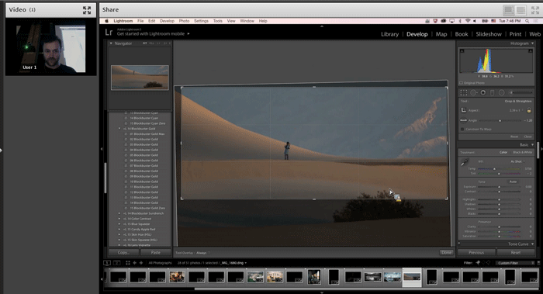Viewport: 543px width, 294px height.
Task: Click the Auto tone button
Action: tap(513, 182)
